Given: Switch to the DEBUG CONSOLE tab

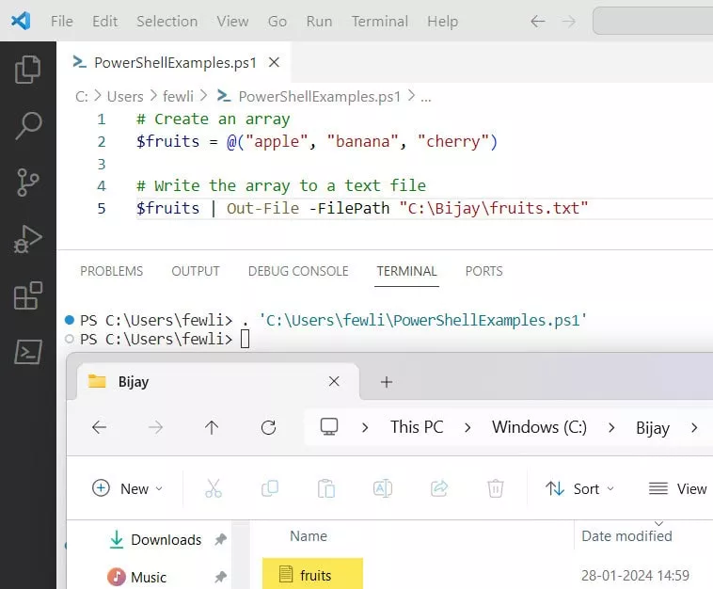Looking at the screenshot, I should click(298, 271).
